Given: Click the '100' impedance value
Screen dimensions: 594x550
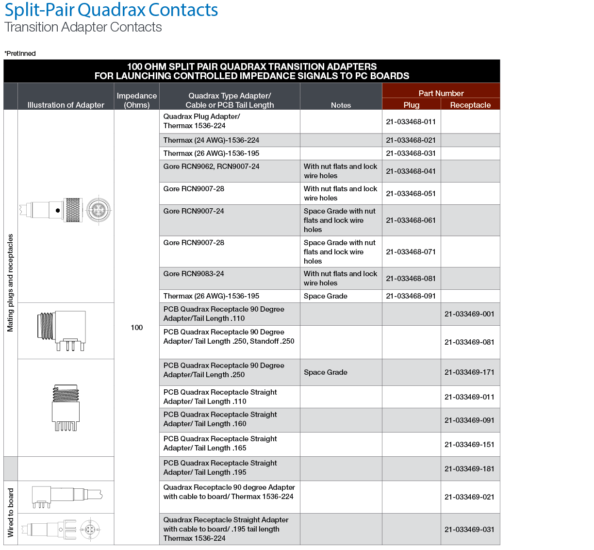Looking at the screenshot, I should 137,328.
